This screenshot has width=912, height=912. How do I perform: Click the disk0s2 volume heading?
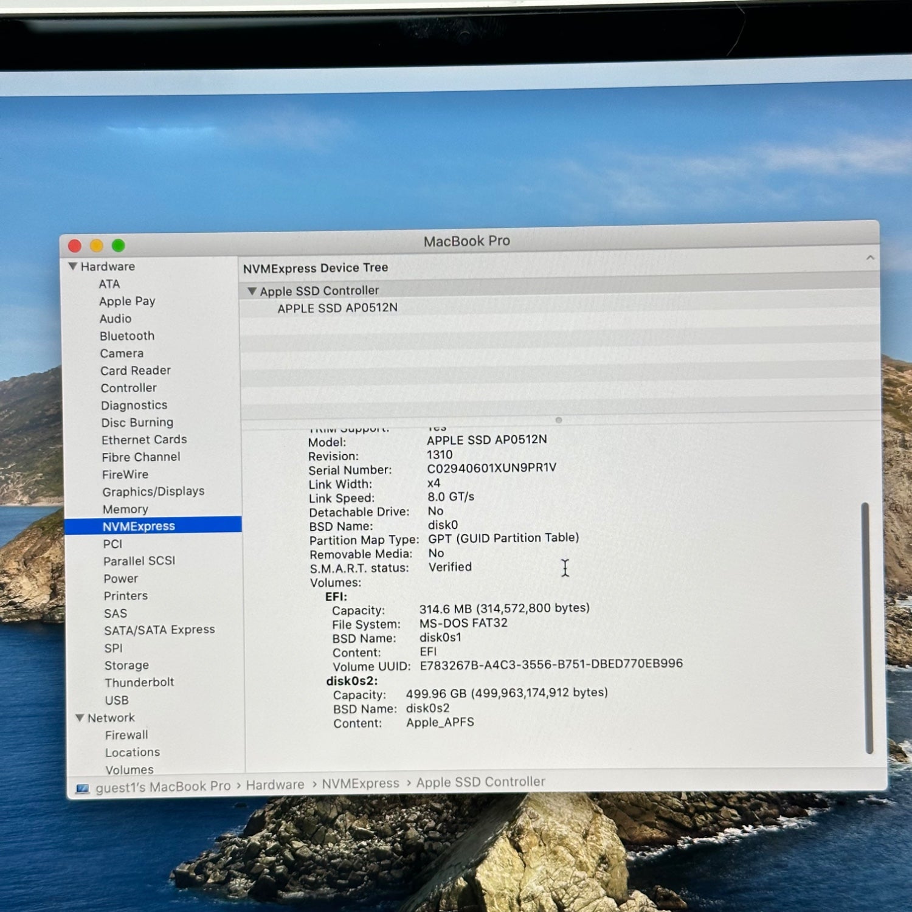click(x=352, y=681)
